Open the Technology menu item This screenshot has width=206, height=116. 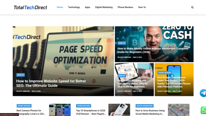click(x=74, y=7)
